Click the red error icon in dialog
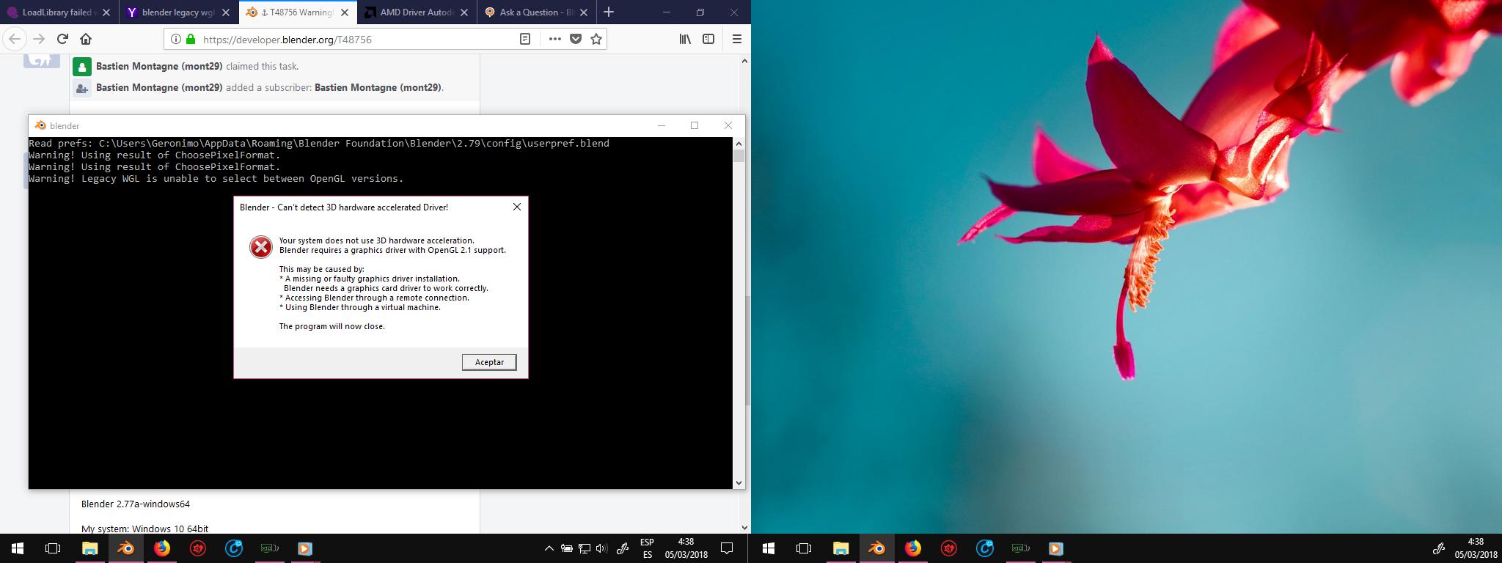1502x563 pixels. (260, 247)
